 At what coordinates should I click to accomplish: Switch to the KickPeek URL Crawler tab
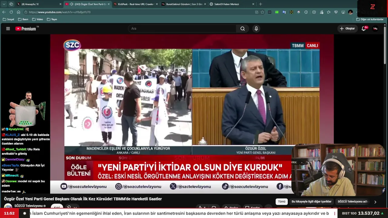135,4
